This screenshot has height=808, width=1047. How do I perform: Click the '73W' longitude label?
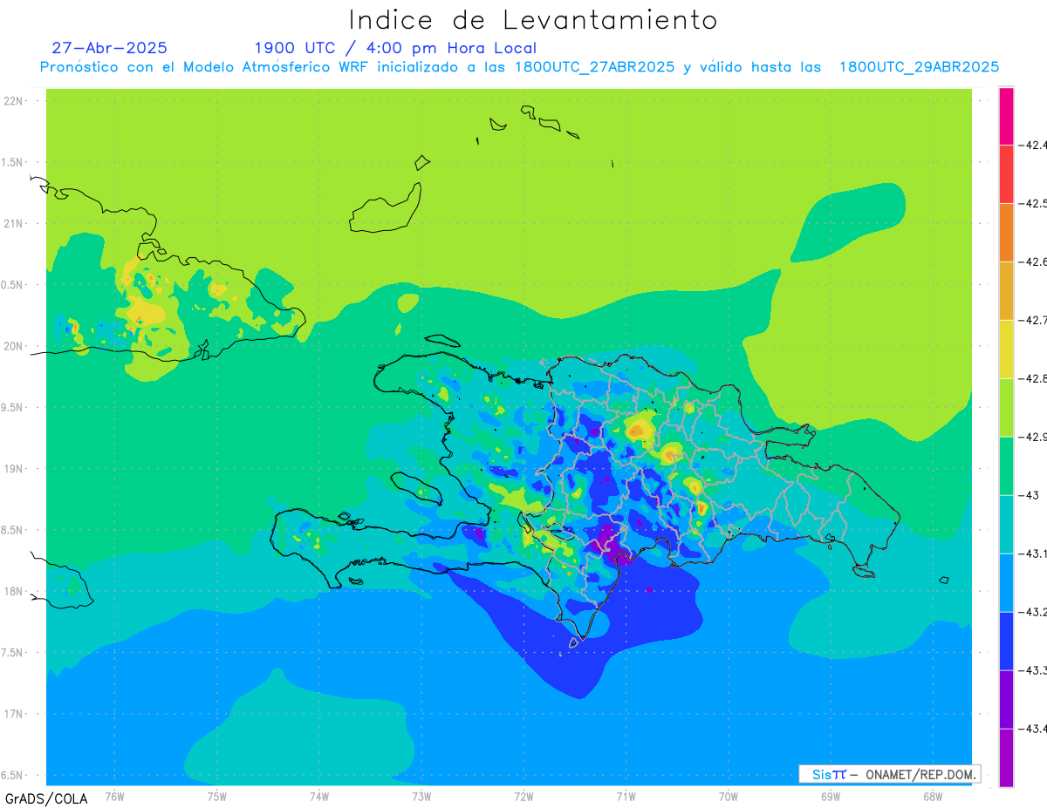(x=421, y=796)
